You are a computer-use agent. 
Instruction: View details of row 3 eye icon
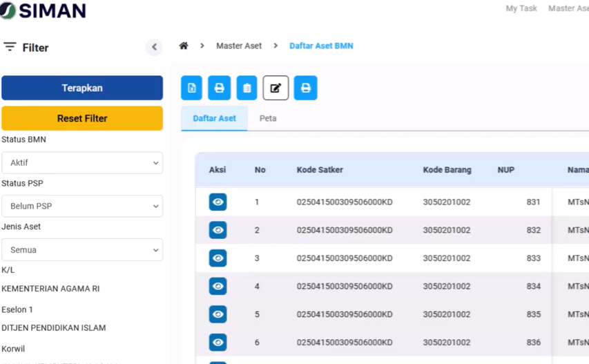[218, 258]
